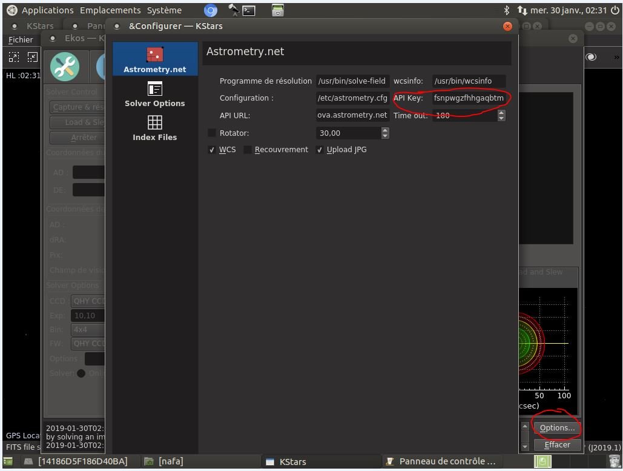This screenshot has width=623, height=471.
Task: Edit the Programme de résolution path field
Action: coord(352,81)
